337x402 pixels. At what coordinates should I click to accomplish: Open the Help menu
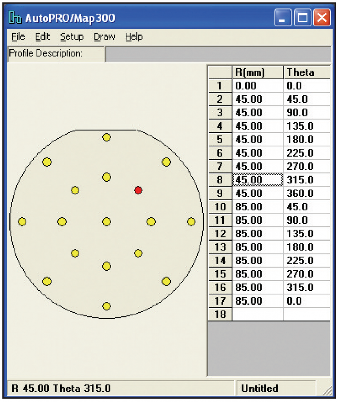133,37
